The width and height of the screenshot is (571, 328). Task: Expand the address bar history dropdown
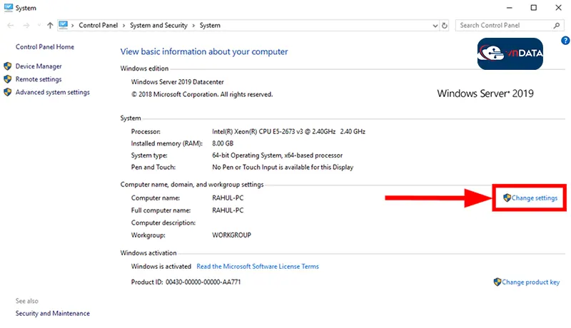(x=435, y=26)
